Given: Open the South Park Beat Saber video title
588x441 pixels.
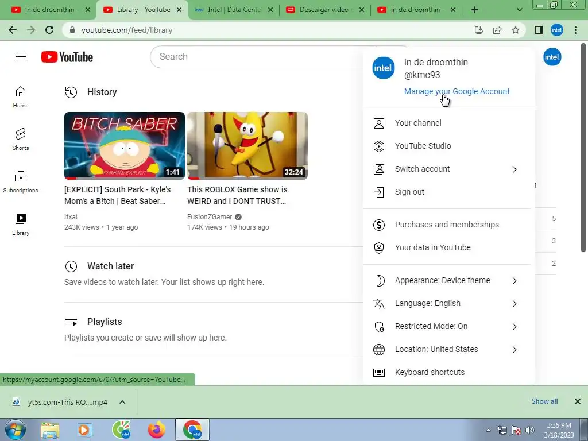Looking at the screenshot, I should pos(117,195).
